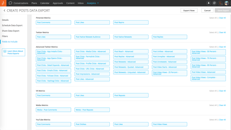
Task: Clear All Pinterest Metrics
Action: tap(222, 18)
